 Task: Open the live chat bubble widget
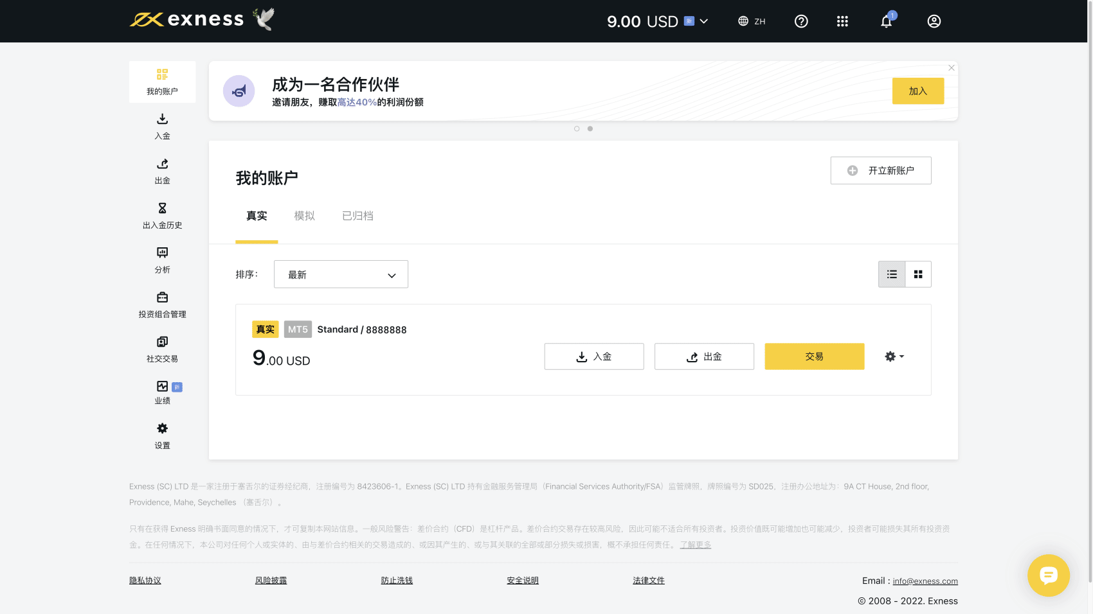click(x=1048, y=575)
